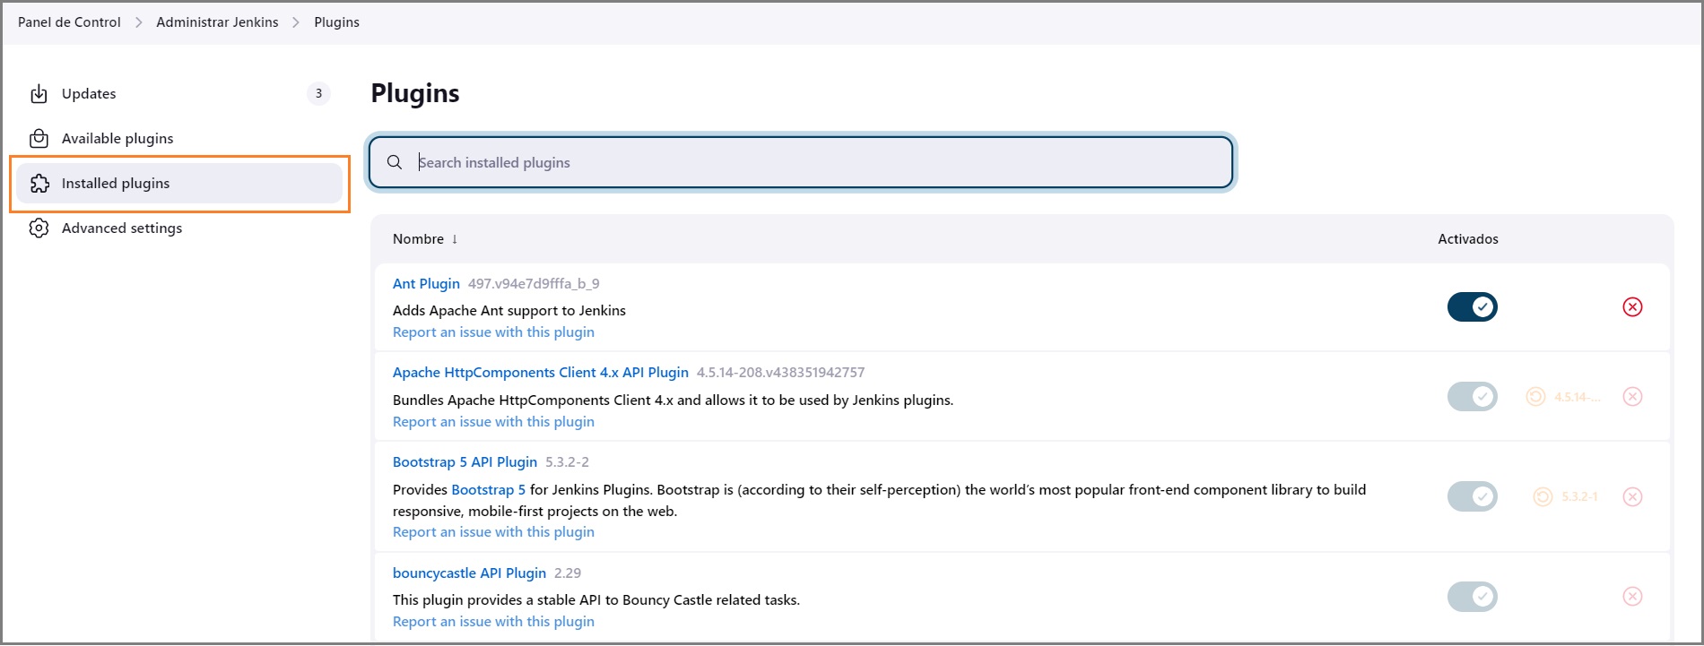The height and width of the screenshot is (646, 1704).
Task: Click downgrade icon for Apache HttpComponents plugin
Action: [1535, 396]
